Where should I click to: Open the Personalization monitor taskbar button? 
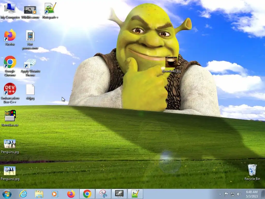(x=119, y=194)
